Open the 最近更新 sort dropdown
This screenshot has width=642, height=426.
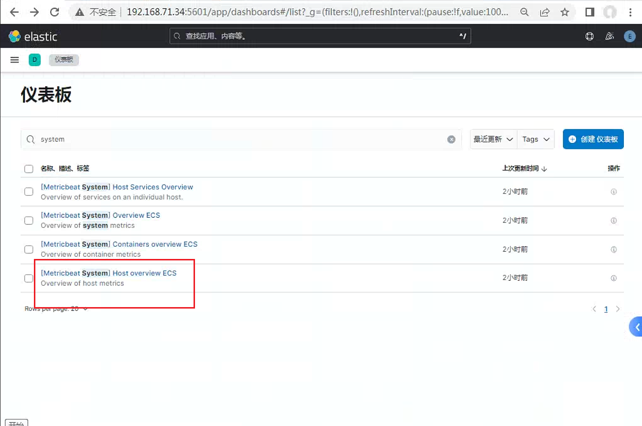pyautogui.click(x=494, y=139)
